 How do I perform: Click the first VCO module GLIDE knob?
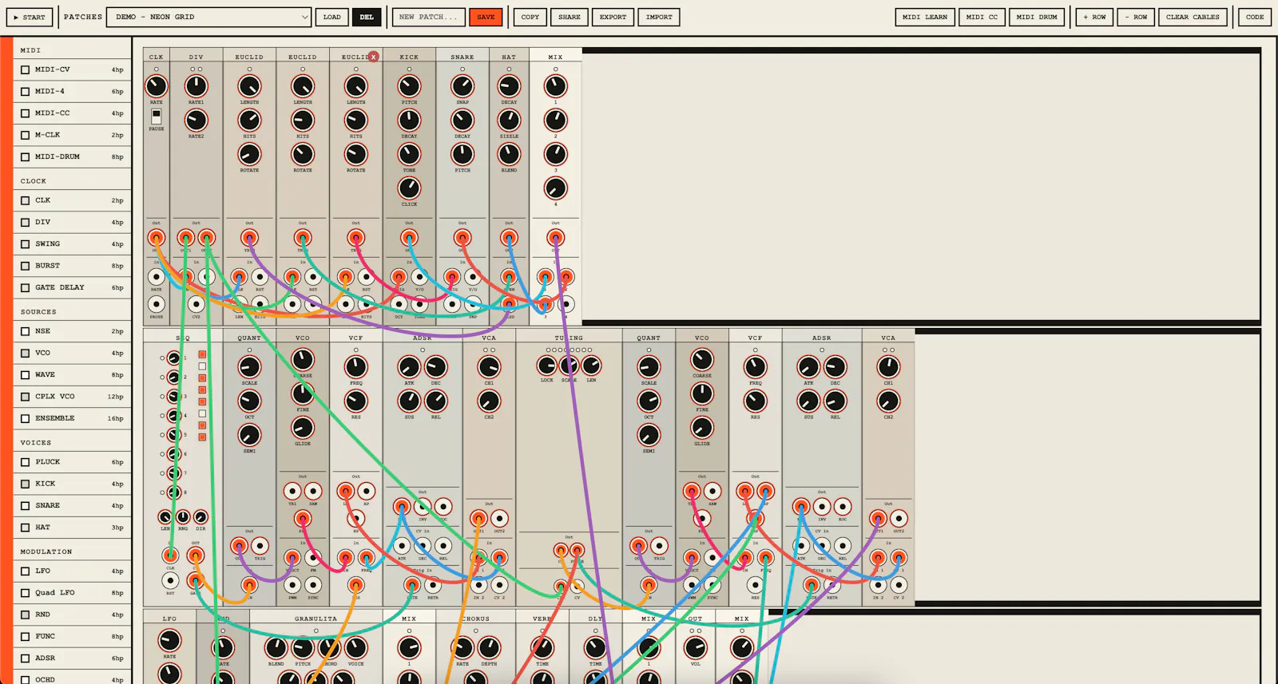coord(303,427)
